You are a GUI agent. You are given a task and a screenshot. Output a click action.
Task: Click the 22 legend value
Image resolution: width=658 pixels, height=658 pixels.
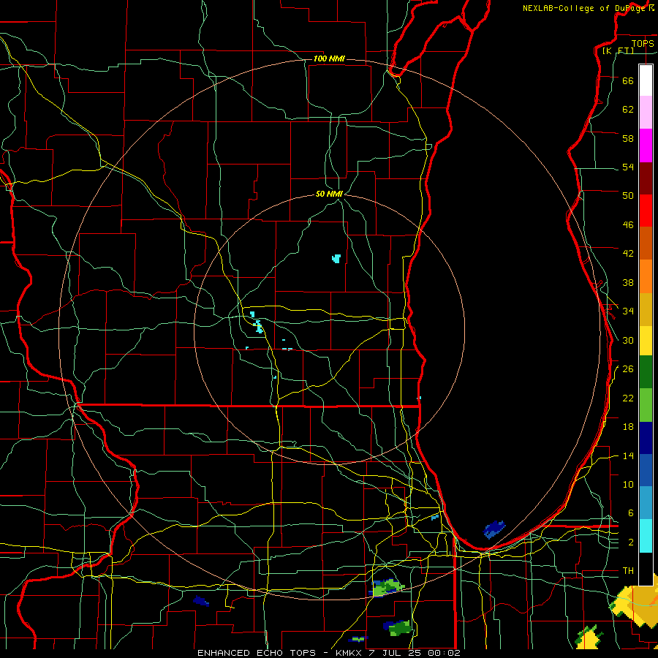click(x=628, y=398)
